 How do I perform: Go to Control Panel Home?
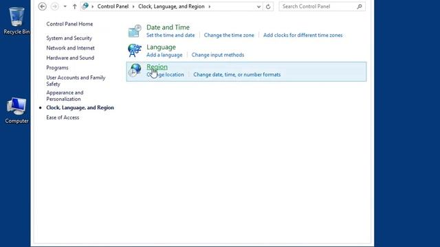pos(69,24)
